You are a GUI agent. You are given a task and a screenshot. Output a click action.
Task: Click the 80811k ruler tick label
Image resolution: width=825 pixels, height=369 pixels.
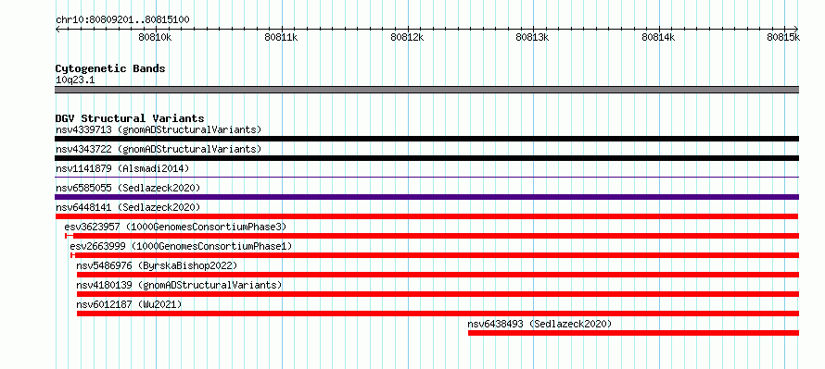(282, 37)
